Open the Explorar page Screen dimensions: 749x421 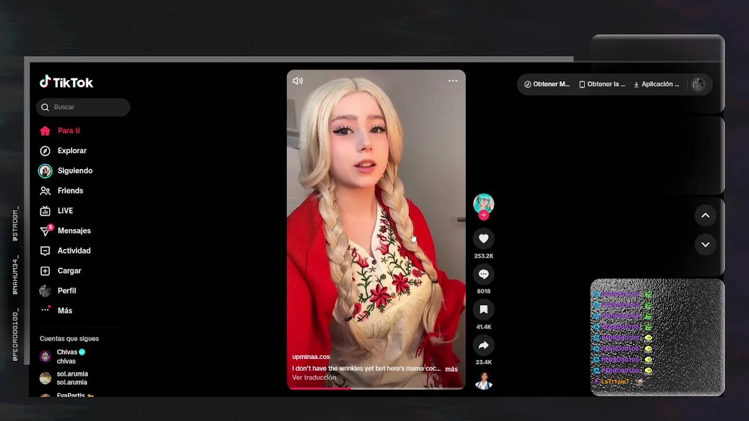[72, 151]
